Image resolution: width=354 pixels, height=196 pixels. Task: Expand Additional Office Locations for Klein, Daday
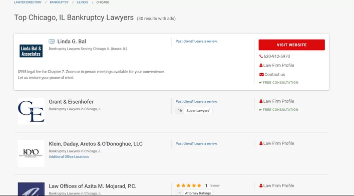pos(69,157)
